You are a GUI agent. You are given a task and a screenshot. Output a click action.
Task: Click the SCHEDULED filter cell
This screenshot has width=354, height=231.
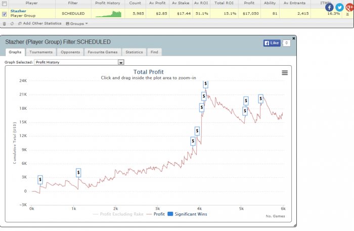[x=73, y=14]
